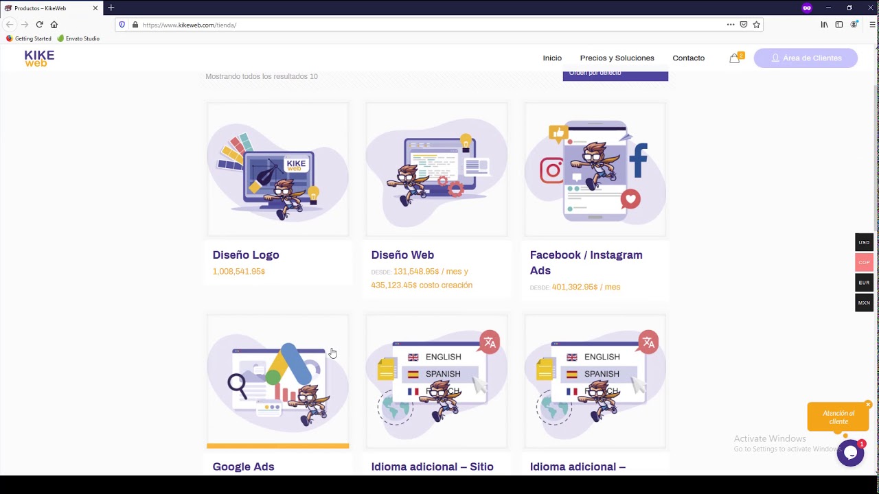Viewport: 879px width, 494px height.
Task: Click the private browsing mask icon
Action: [x=807, y=8]
